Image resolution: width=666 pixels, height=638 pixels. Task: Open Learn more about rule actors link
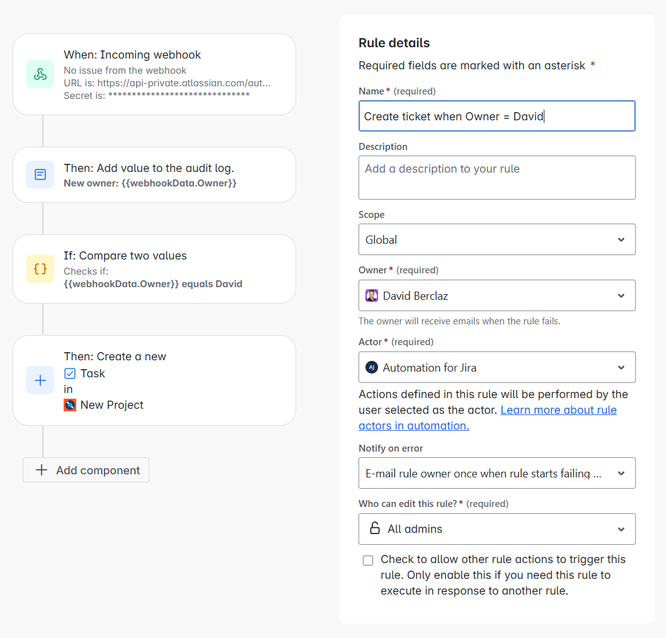point(558,410)
